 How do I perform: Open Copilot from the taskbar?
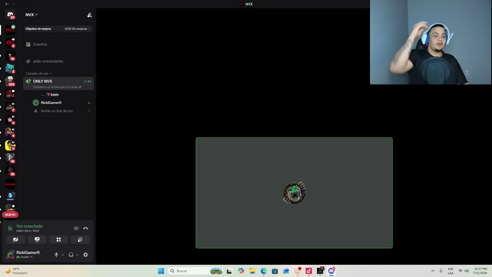(241, 271)
